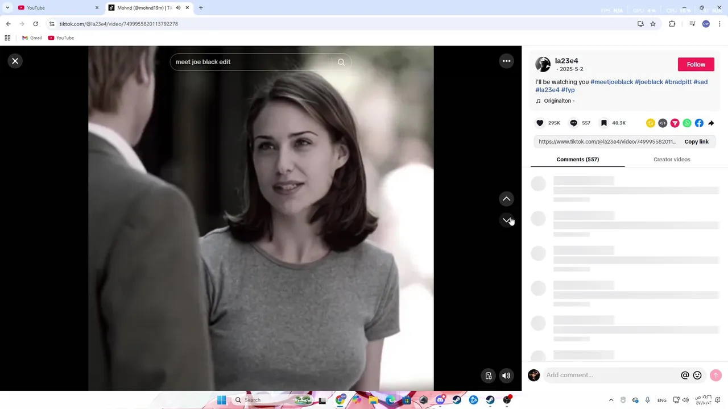The width and height of the screenshot is (728, 409).
Task: Close the TikTok video viewer
Action: click(15, 61)
